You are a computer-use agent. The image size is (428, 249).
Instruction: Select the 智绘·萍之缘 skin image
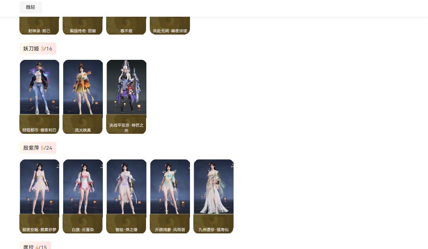point(126,187)
